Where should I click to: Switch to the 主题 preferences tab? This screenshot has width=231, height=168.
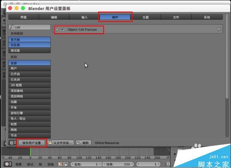click(x=146, y=17)
